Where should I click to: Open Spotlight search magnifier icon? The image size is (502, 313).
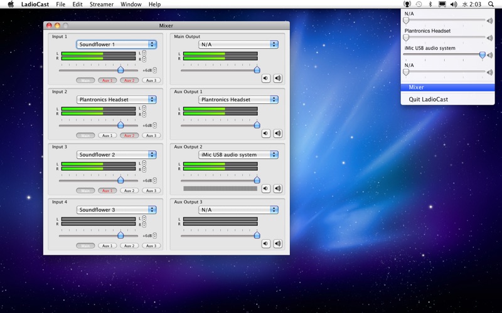[x=491, y=4]
